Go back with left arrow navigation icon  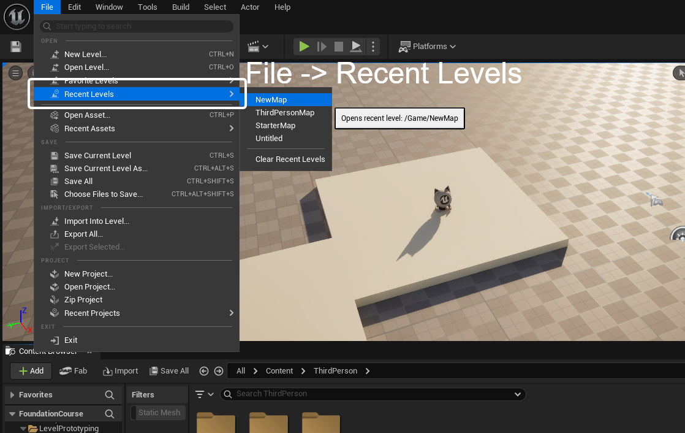[204, 371]
